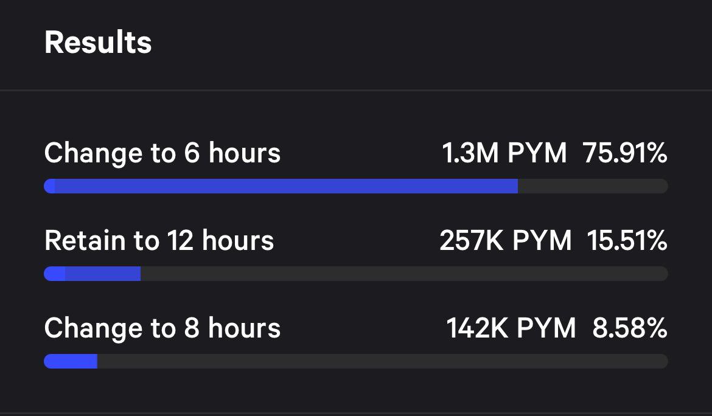Click the light blue start of the 6 hours bar

(x=50, y=186)
